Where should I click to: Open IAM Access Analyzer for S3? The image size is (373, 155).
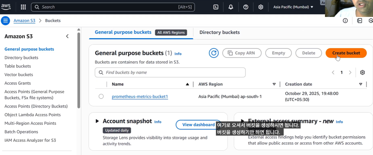(x=30, y=140)
